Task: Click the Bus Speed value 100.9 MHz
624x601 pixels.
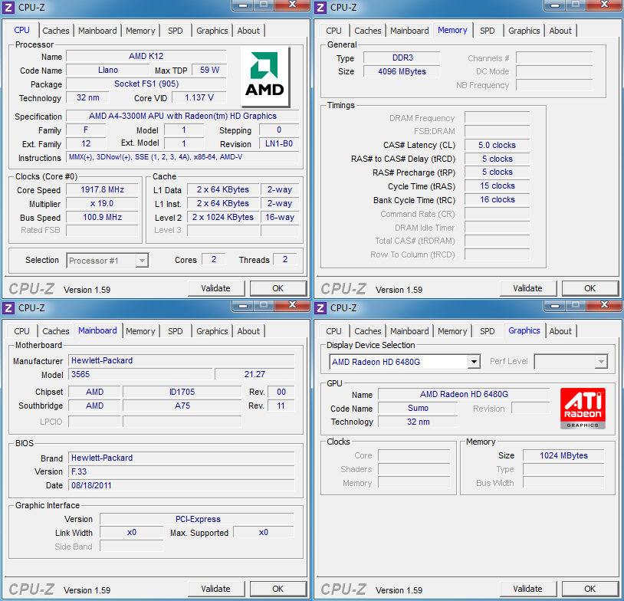Action: click(x=102, y=217)
